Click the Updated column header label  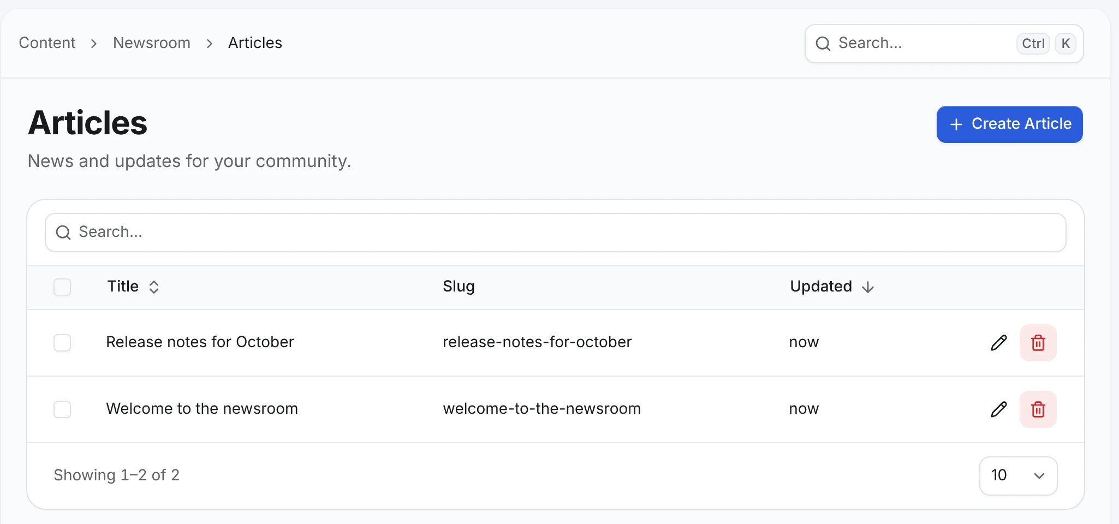click(x=821, y=287)
